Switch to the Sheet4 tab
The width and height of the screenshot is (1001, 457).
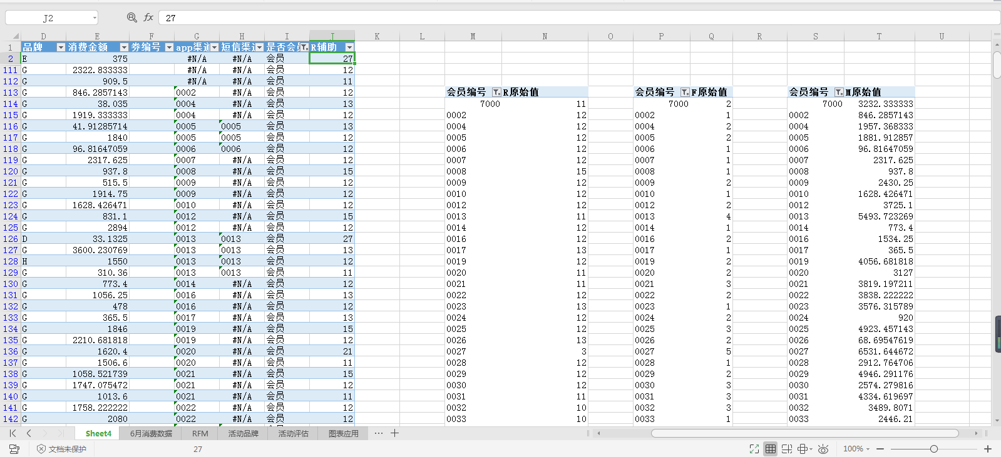click(x=98, y=433)
